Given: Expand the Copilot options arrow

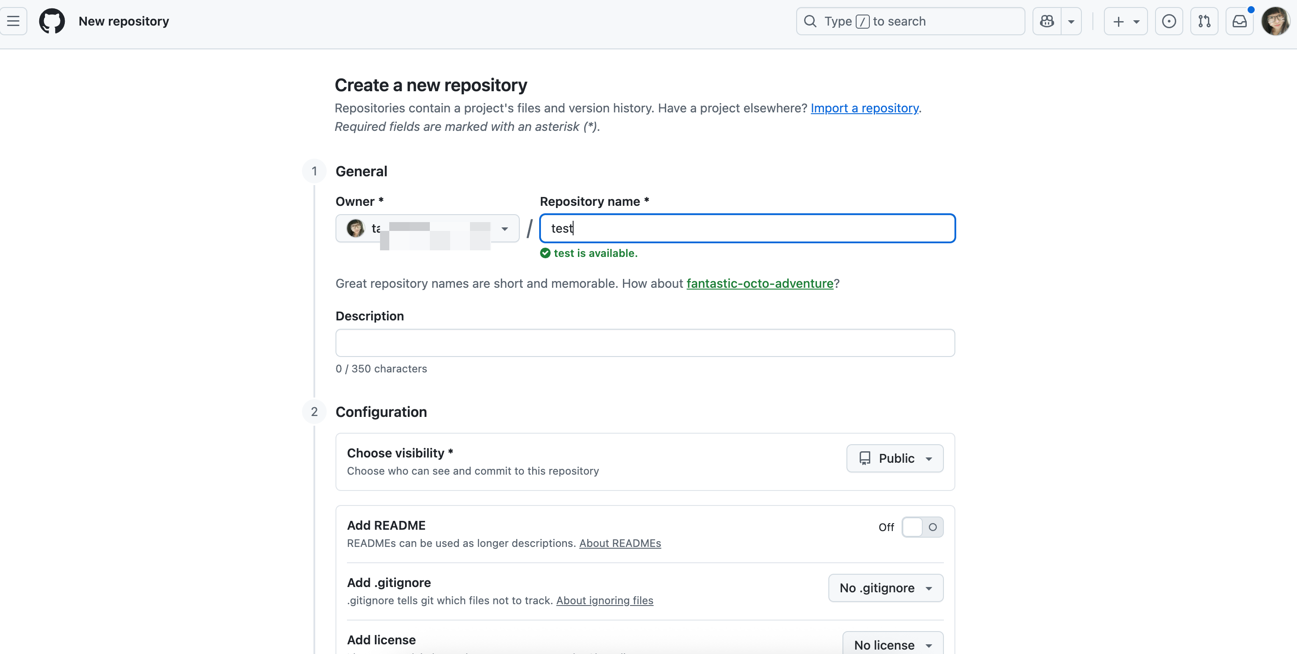Looking at the screenshot, I should (1071, 21).
